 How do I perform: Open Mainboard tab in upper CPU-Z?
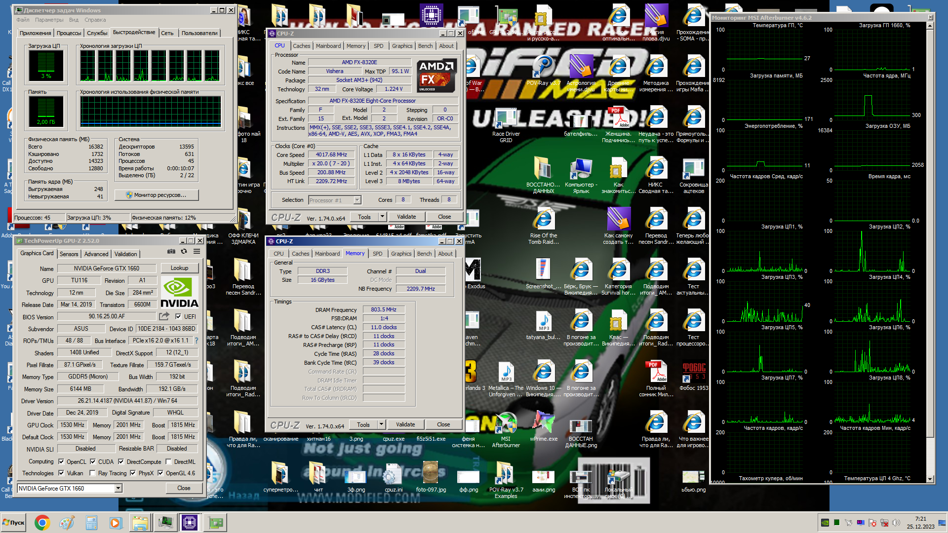click(328, 46)
